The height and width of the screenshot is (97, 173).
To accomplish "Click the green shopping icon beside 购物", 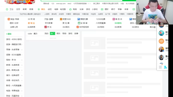I will [x=70, y=9].
